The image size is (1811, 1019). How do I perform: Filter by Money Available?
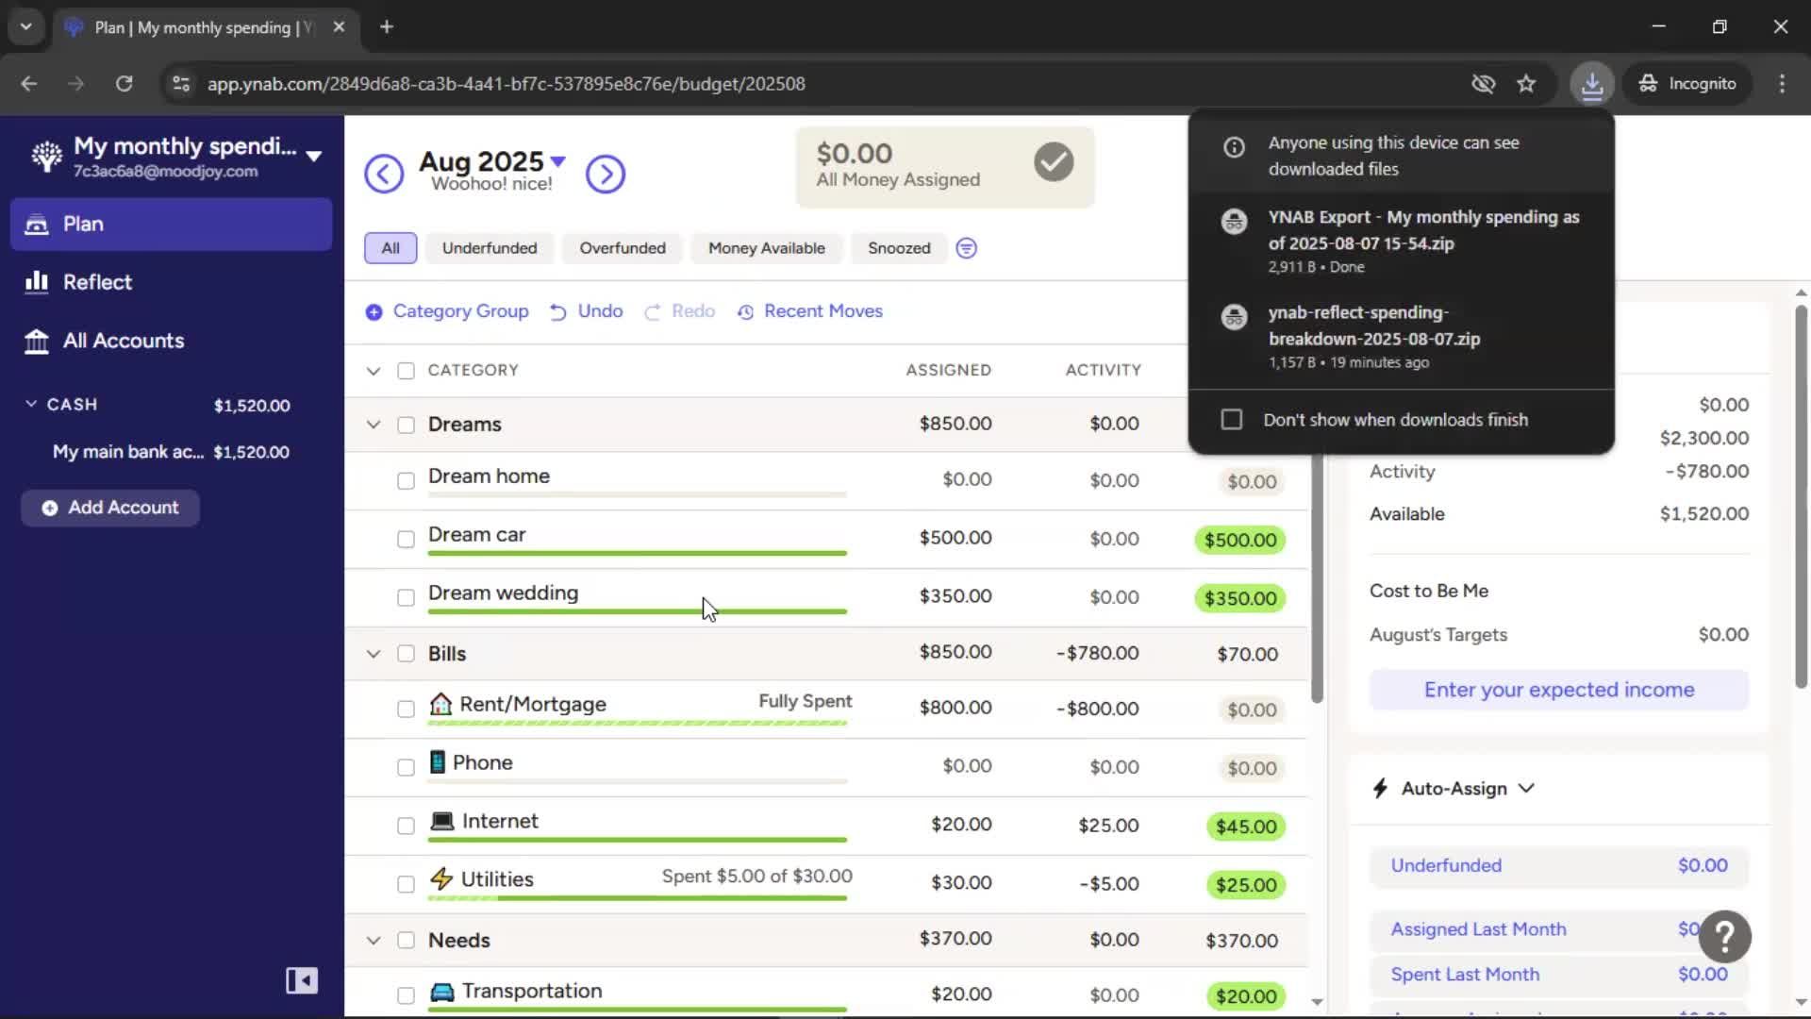pyautogui.click(x=767, y=248)
